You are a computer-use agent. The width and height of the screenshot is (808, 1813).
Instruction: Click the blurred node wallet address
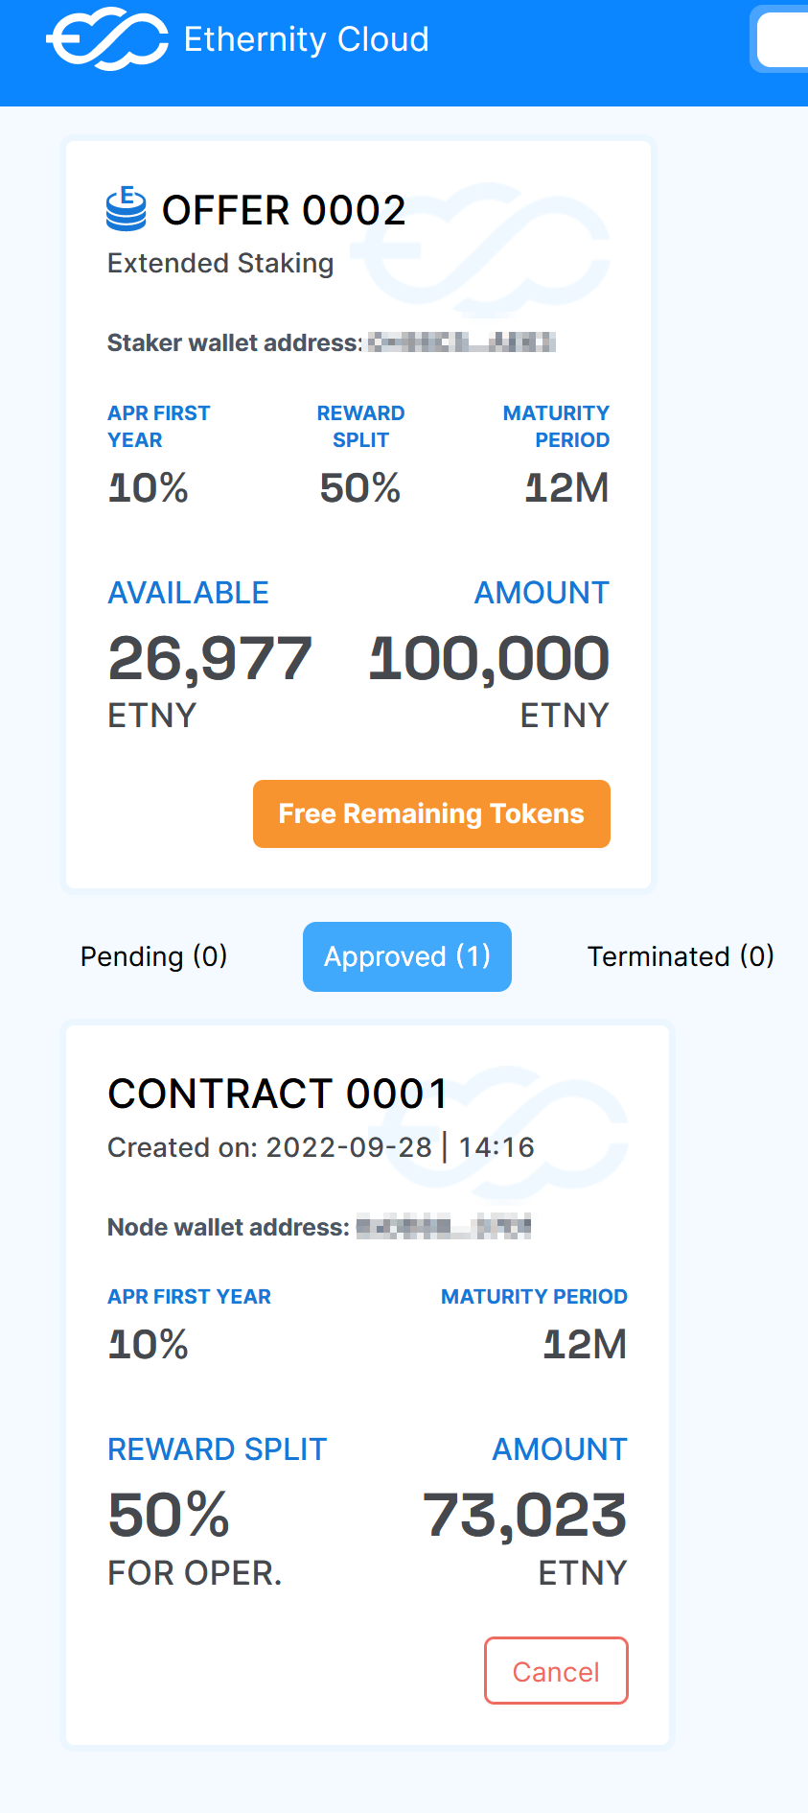click(x=444, y=1227)
